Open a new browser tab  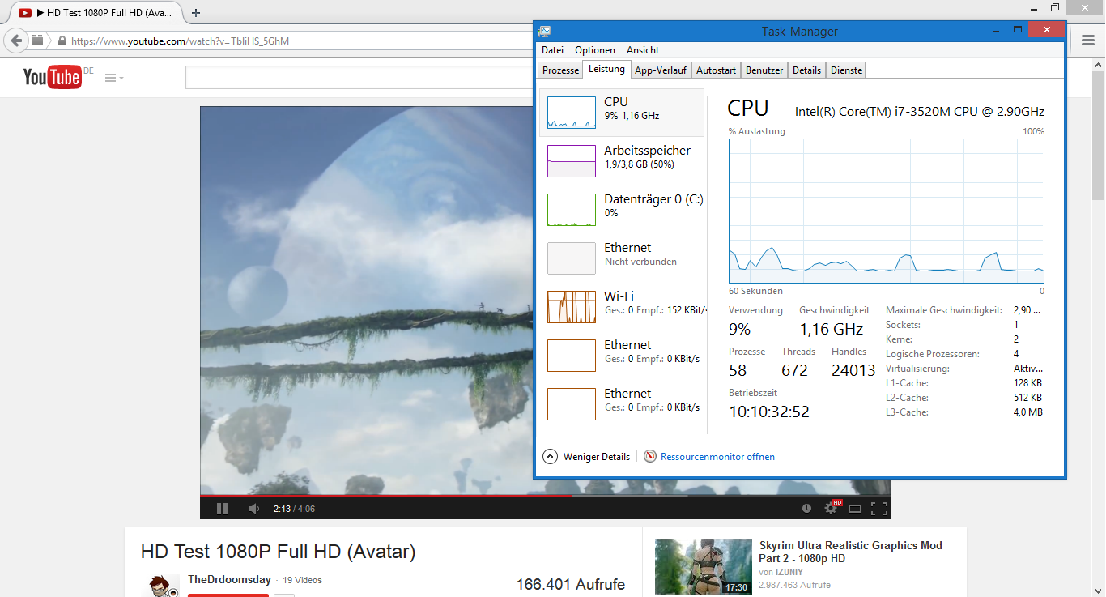pos(196,12)
